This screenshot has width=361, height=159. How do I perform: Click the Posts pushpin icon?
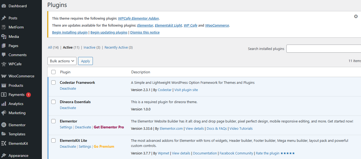4,18
